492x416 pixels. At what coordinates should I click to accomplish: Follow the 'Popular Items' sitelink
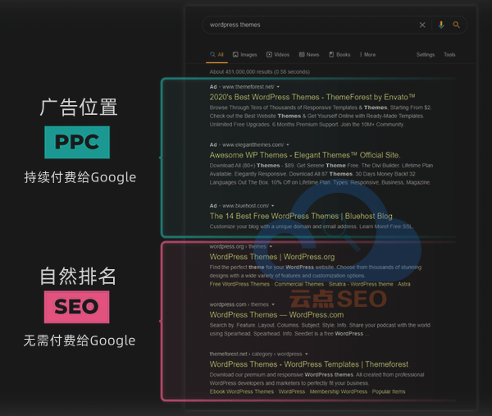point(389,392)
